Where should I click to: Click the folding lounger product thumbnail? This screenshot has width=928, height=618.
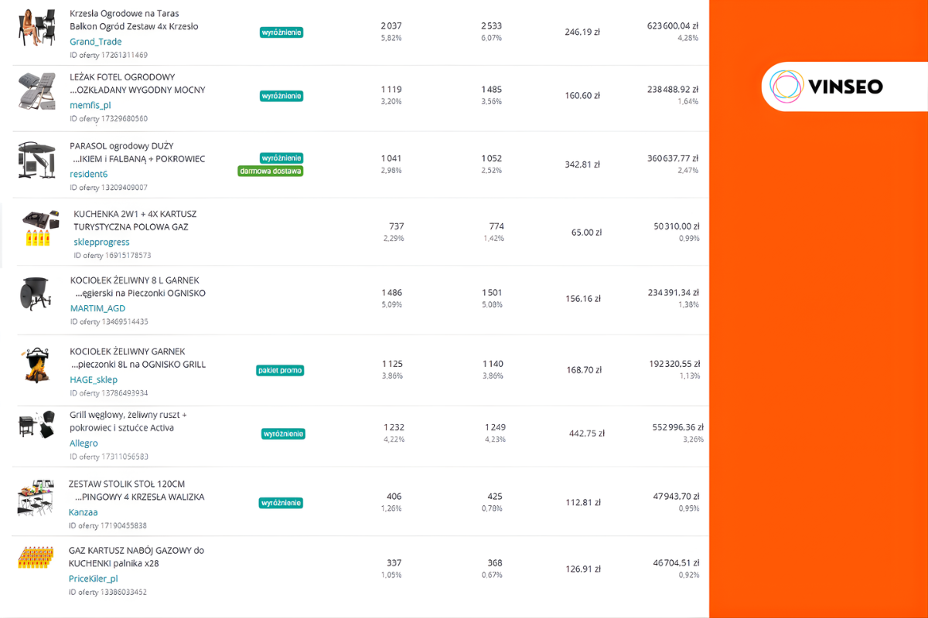[37, 91]
